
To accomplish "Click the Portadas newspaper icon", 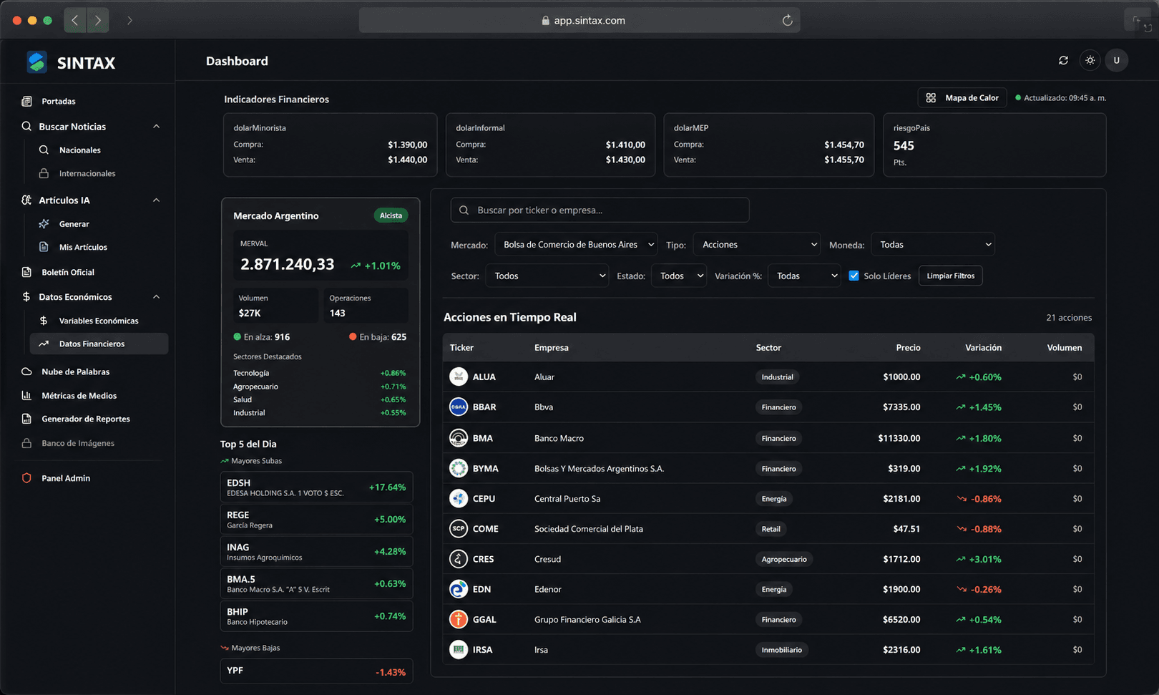I will click(26, 101).
